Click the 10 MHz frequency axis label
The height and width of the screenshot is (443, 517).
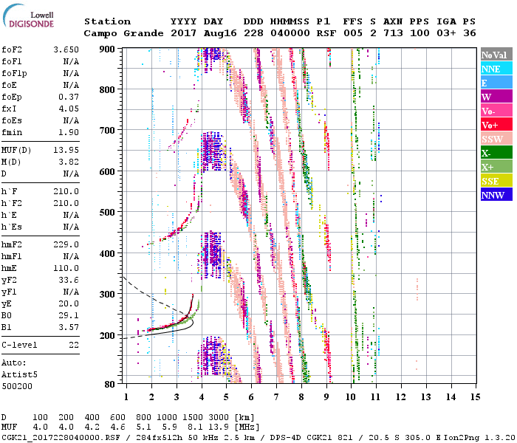coord(351,397)
